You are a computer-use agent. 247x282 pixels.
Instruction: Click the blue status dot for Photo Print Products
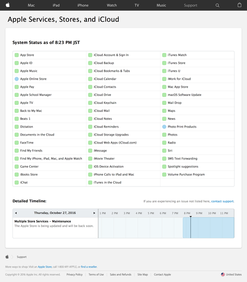(164, 127)
